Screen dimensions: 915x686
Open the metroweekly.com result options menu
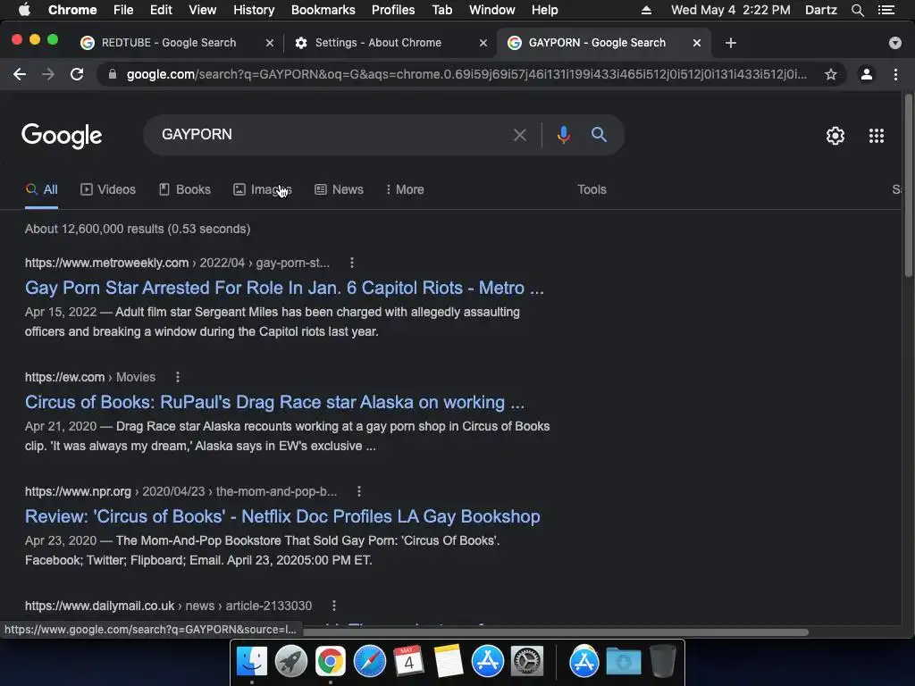351,264
